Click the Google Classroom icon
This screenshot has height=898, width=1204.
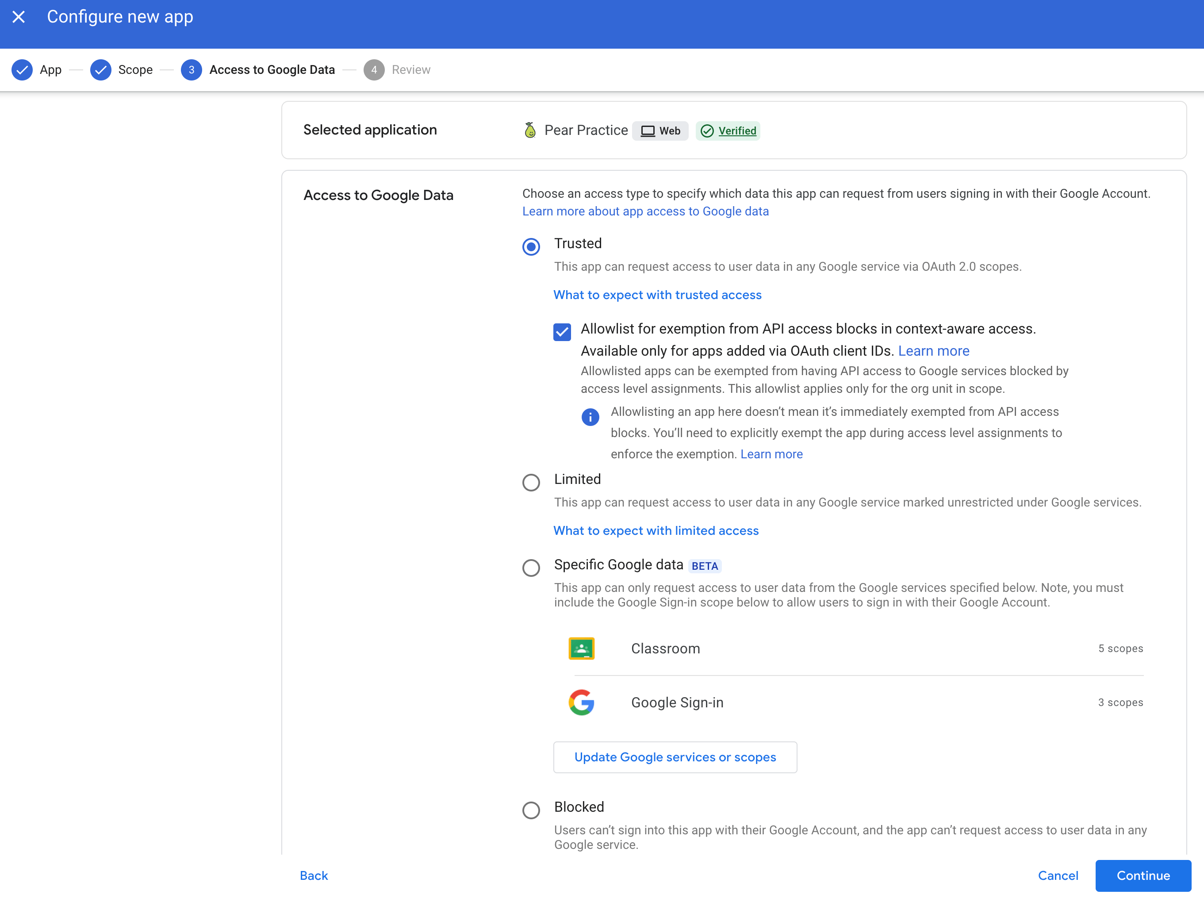click(581, 649)
